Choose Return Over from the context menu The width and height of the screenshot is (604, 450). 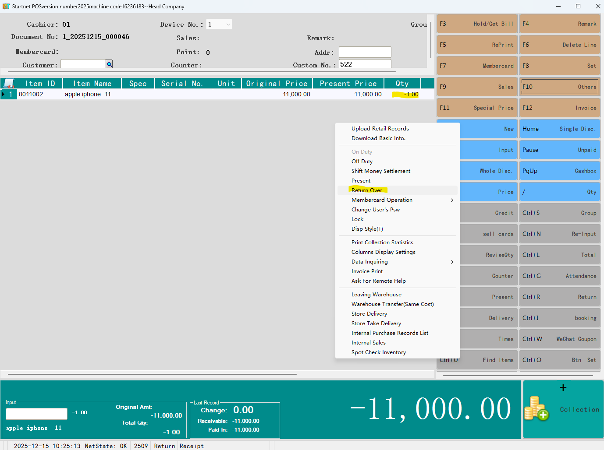pyautogui.click(x=367, y=190)
